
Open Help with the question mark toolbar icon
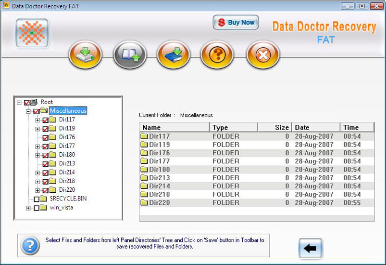coord(217,55)
